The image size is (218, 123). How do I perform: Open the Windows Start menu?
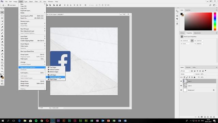3,121
